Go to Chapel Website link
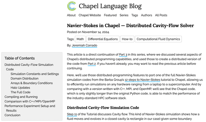This screenshot has width=206, height=122. [90, 15]
